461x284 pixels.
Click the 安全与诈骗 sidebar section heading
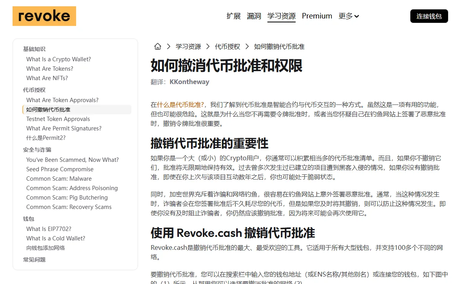tap(37, 150)
